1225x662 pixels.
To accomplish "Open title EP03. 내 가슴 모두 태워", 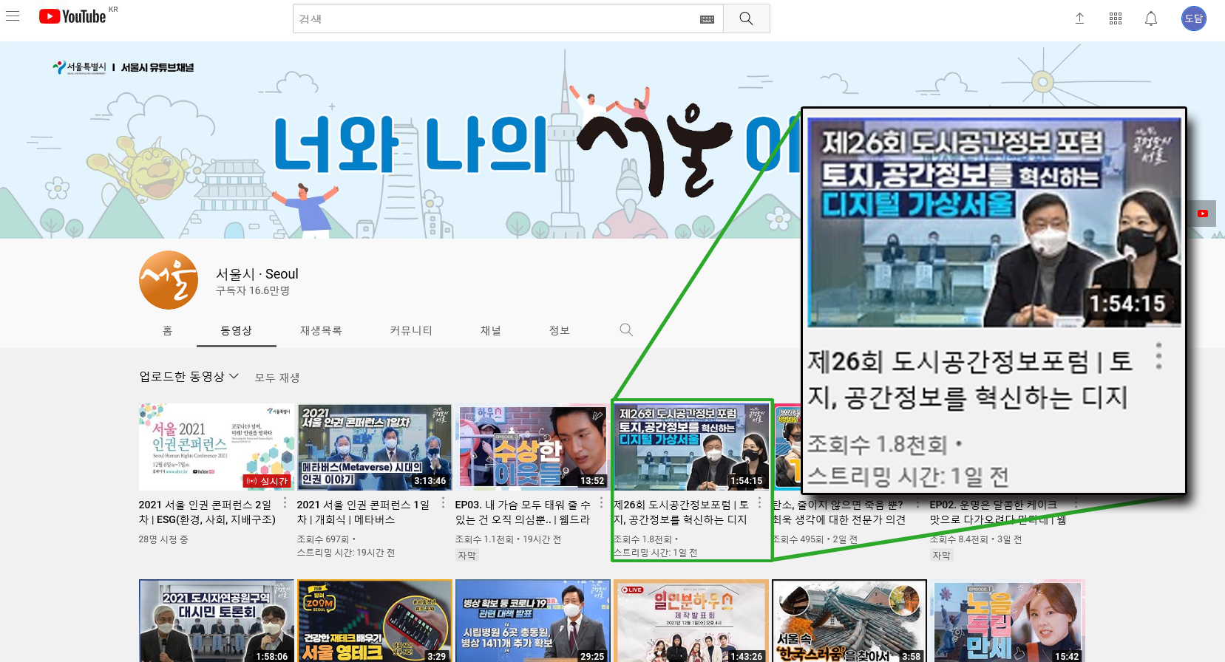I will point(523,512).
